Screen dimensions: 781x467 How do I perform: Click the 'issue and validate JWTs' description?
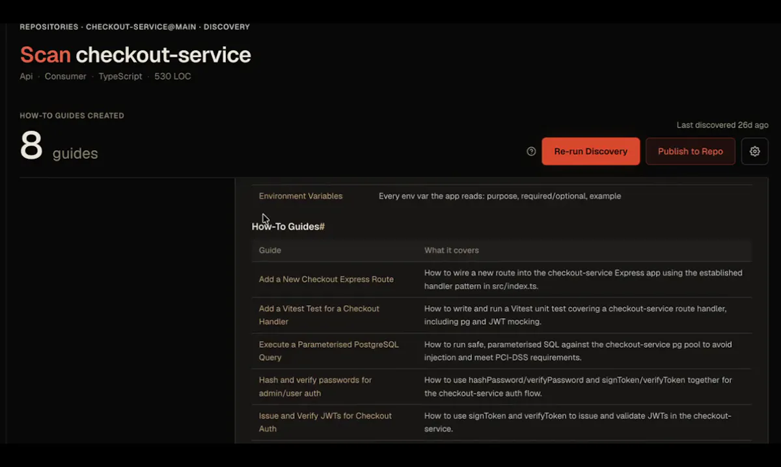point(578,423)
